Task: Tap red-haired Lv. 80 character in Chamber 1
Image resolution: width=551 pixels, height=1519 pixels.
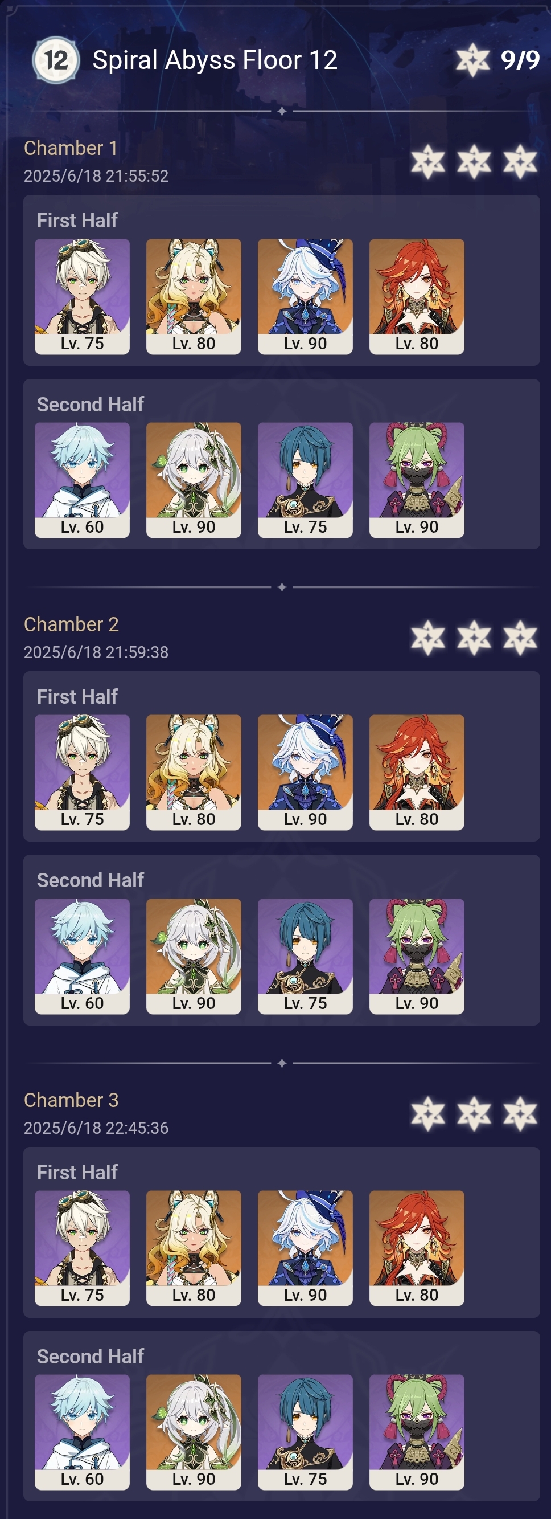Action: pos(417,297)
